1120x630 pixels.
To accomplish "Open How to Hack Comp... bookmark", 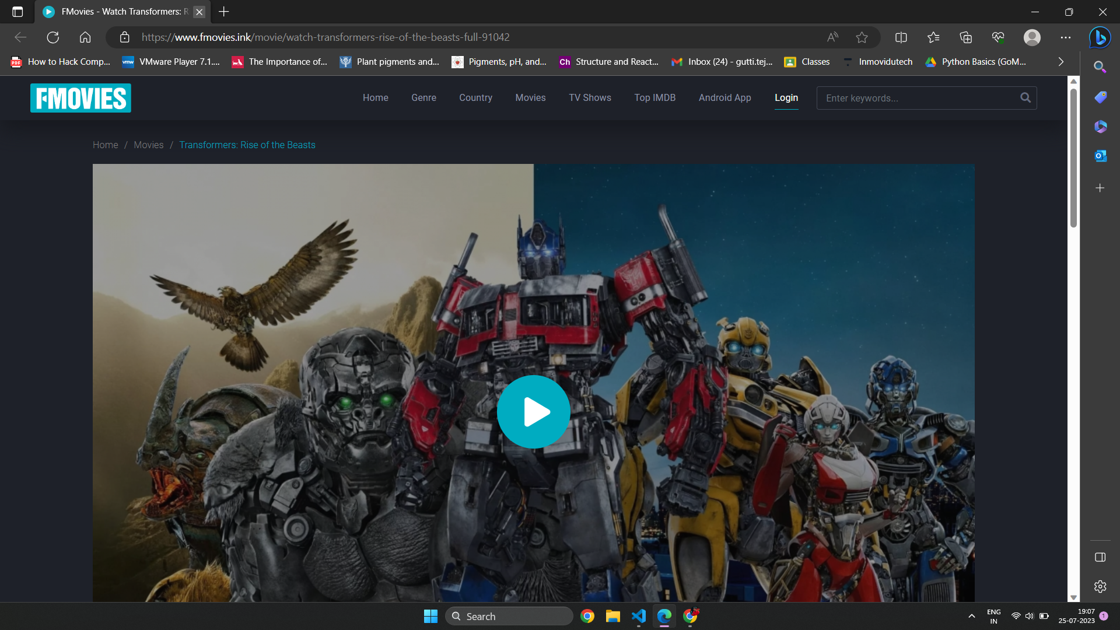I will coord(61,62).
